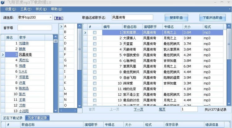Viewport: 232px width, 128px height.
Task: Select letter B in alphabet list
Action: (x=69, y=32)
